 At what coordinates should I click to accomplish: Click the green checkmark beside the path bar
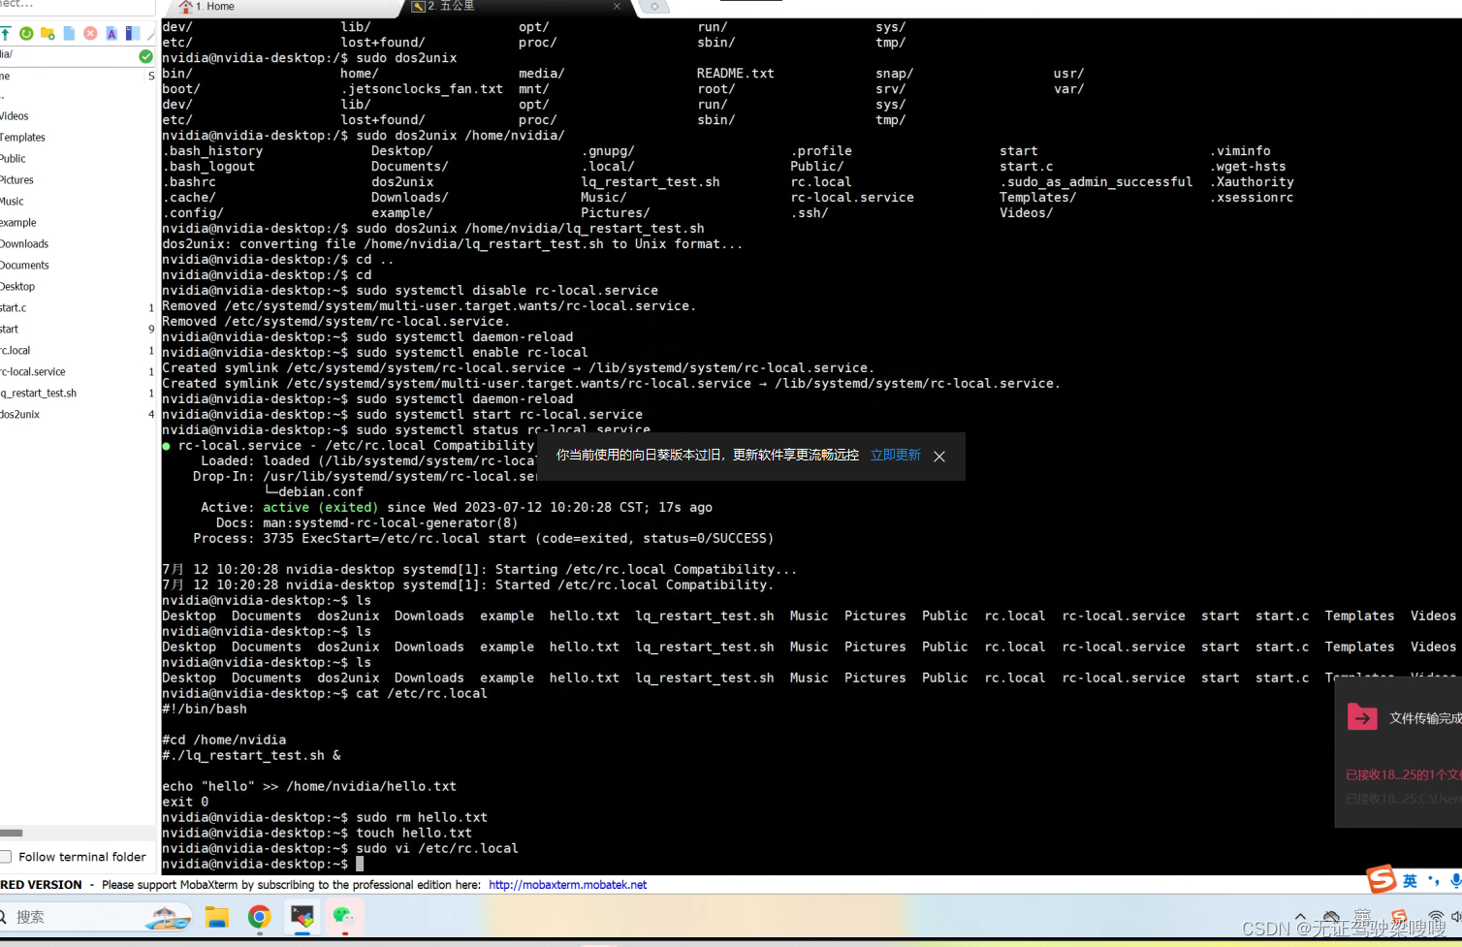tap(145, 55)
